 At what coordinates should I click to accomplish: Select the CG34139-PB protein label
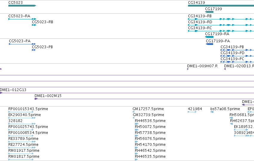coord(232,47)
